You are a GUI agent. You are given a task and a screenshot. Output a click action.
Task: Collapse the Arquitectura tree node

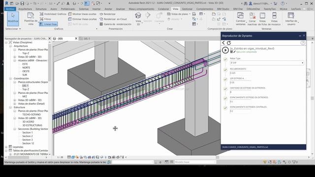point(10,46)
